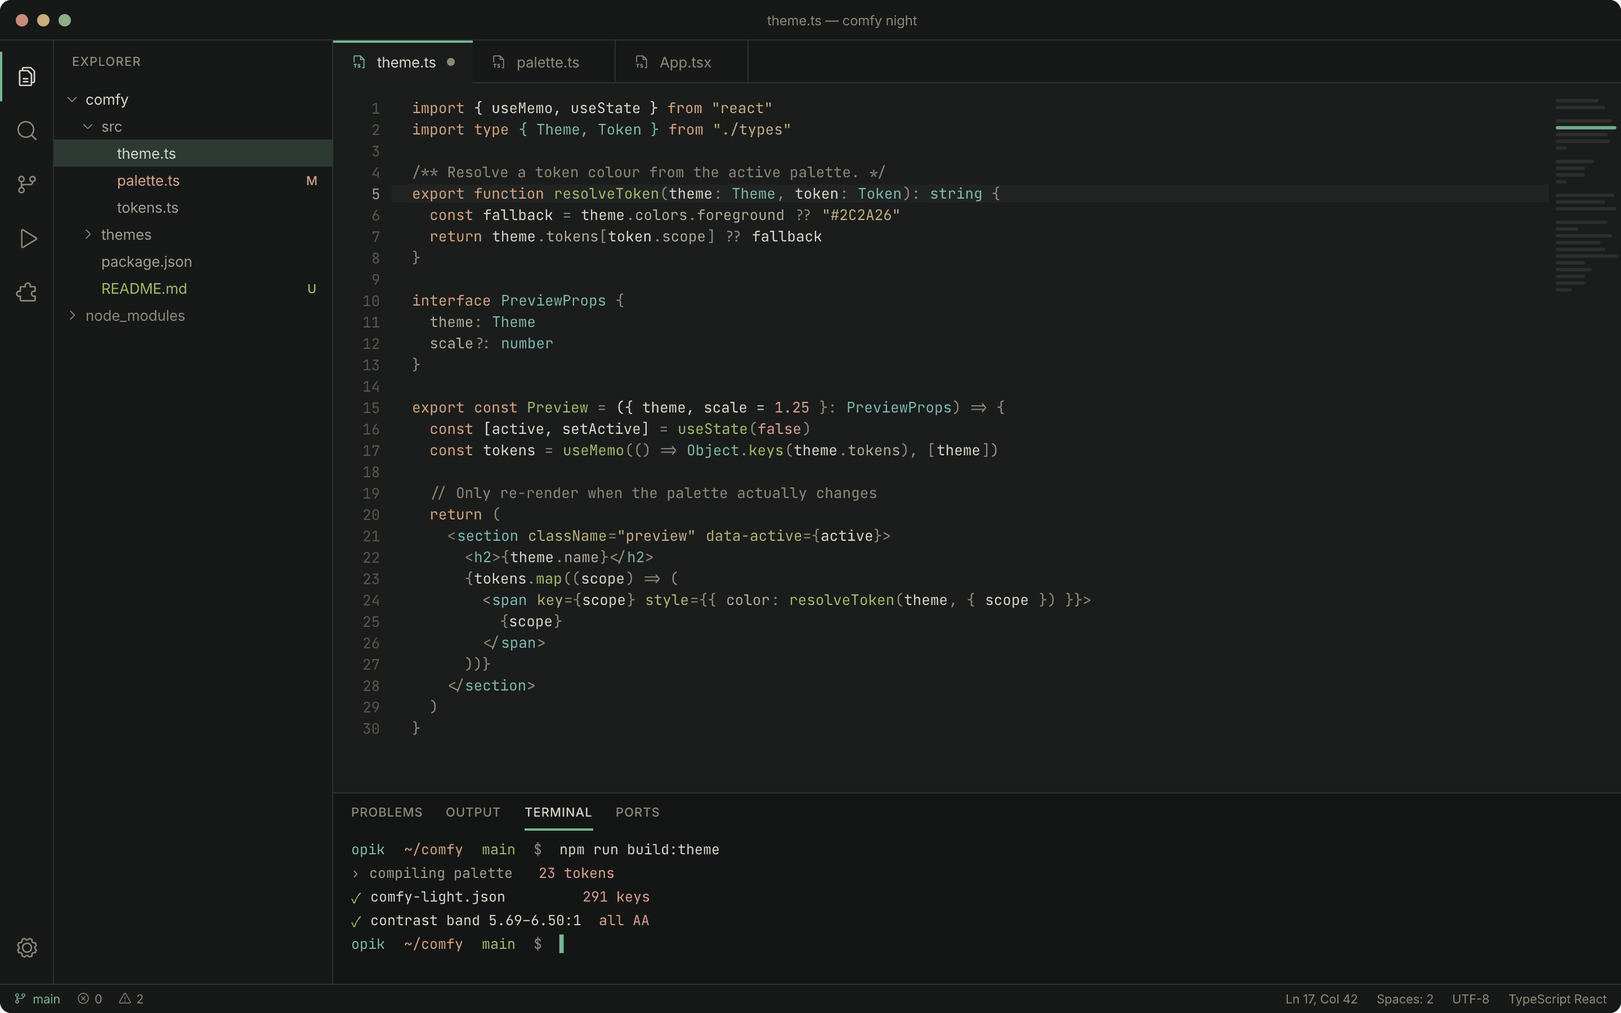The height and width of the screenshot is (1013, 1621).
Task: Switch to the palette.ts editor tab
Action: pyautogui.click(x=544, y=62)
